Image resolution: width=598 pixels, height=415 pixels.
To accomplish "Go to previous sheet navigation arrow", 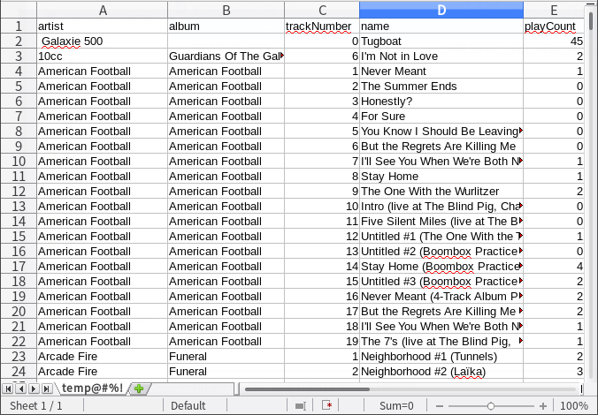I will pos(21,389).
